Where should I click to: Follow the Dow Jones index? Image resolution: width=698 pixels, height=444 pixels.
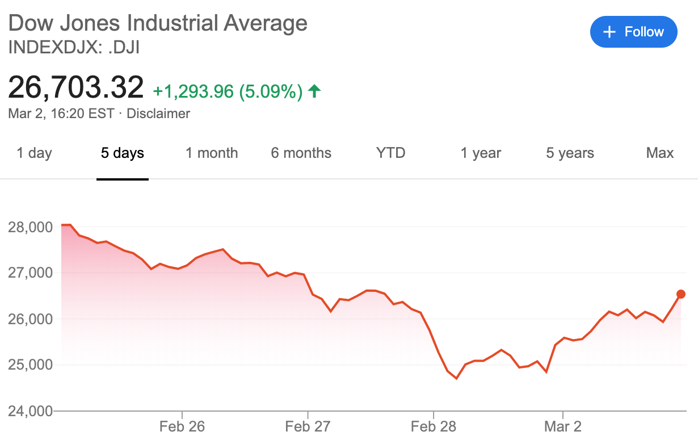(x=634, y=32)
